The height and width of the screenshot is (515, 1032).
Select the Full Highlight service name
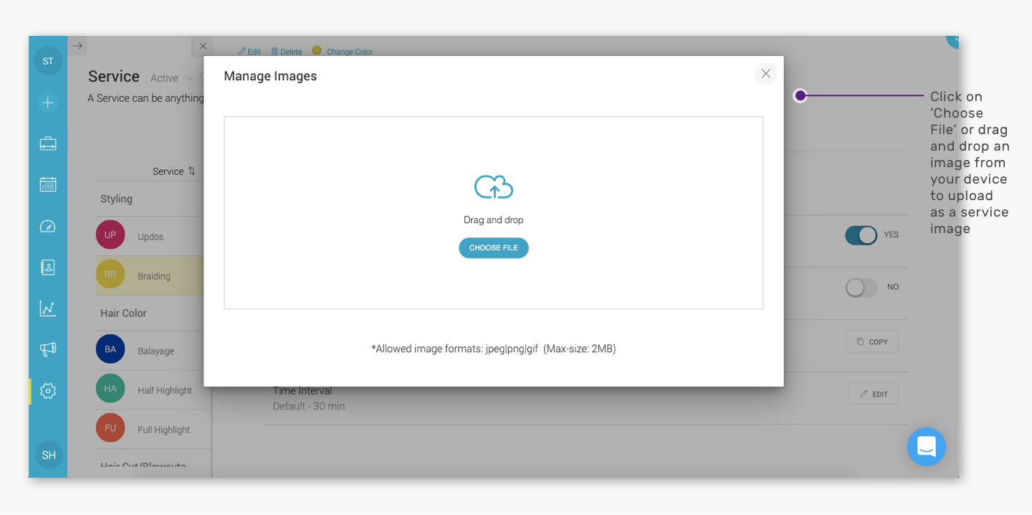pyautogui.click(x=164, y=430)
